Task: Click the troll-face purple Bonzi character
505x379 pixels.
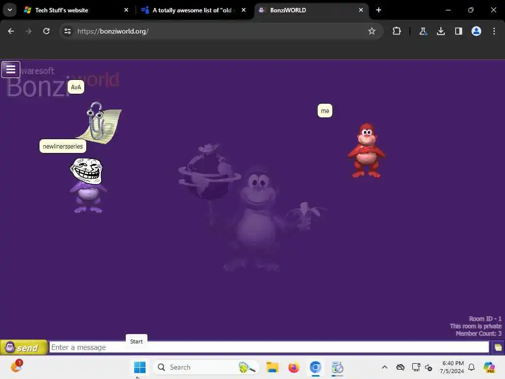Action: point(88,186)
